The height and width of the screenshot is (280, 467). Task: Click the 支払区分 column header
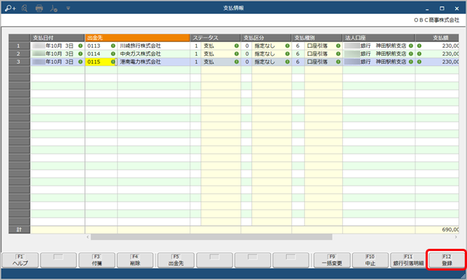click(x=266, y=38)
